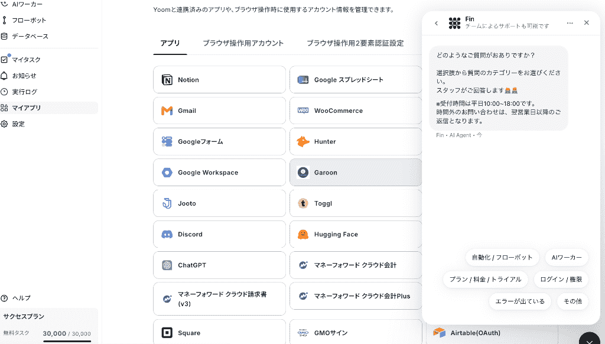Click the database icon in sidebar
The image size is (605, 344).
(4, 36)
